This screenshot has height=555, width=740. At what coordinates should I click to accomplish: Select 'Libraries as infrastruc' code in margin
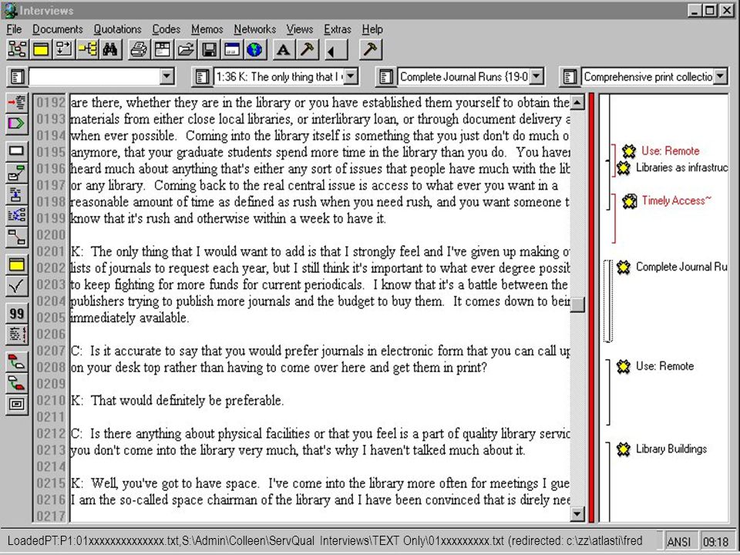click(681, 167)
